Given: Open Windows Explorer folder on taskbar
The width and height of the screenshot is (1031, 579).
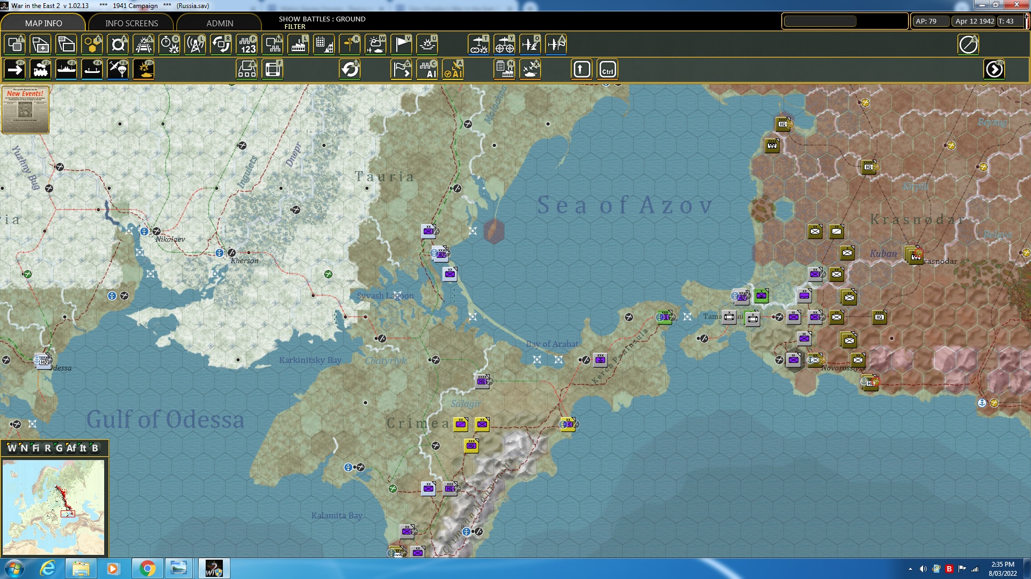Looking at the screenshot, I should [x=81, y=568].
